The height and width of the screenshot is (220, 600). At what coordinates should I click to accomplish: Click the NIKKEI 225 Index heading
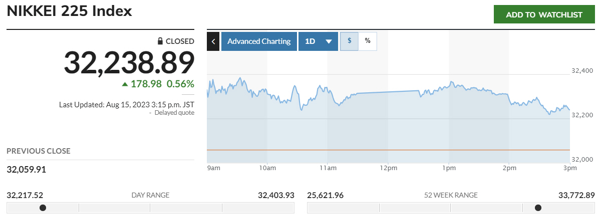pos(70,11)
